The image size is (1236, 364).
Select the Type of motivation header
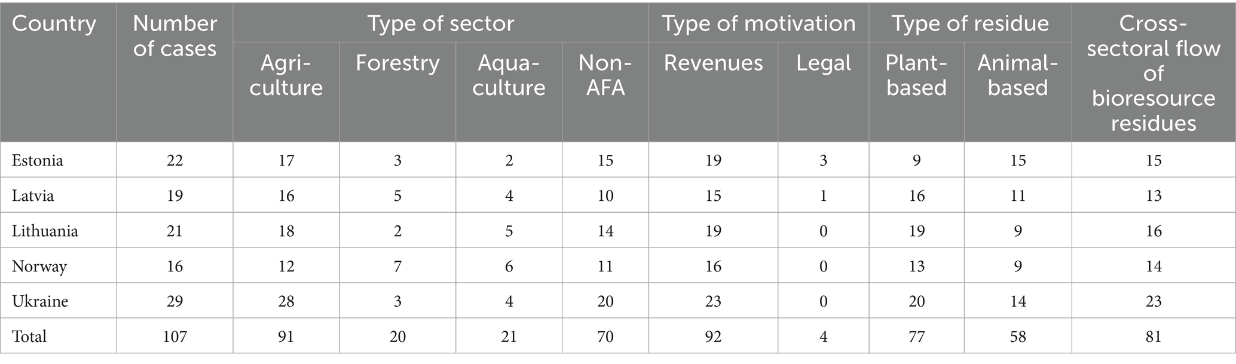click(758, 23)
